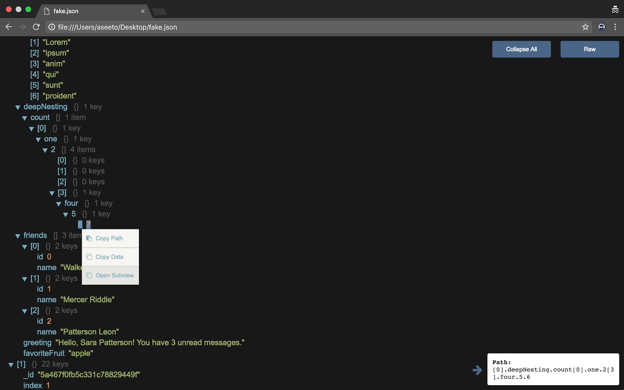Collapse the friends array

[x=19, y=236]
